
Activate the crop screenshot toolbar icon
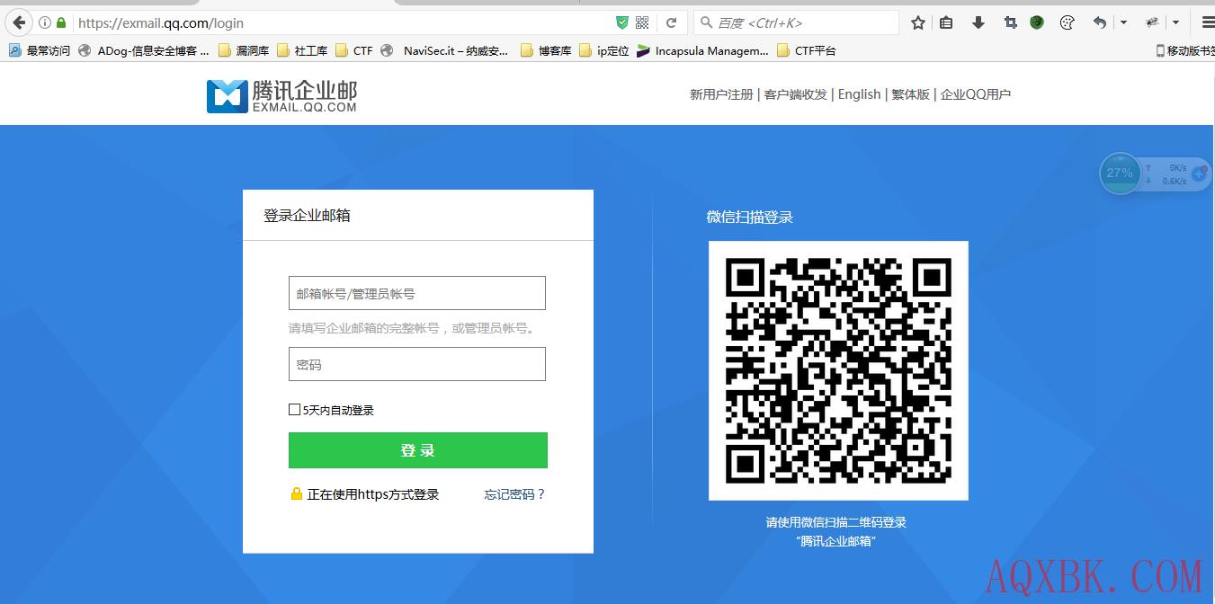1010,22
